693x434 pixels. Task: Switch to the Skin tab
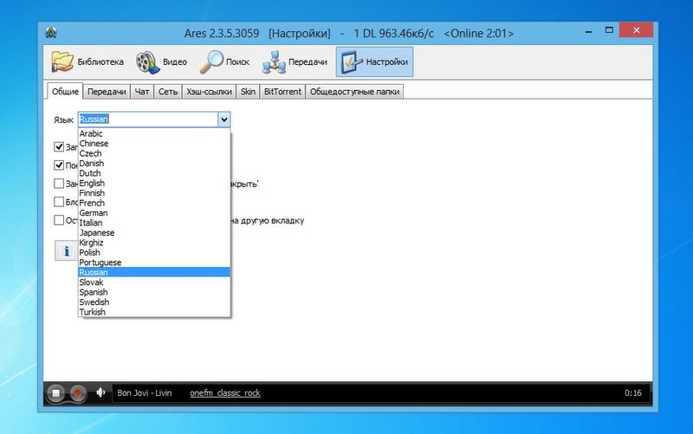pyautogui.click(x=248, y=92)
